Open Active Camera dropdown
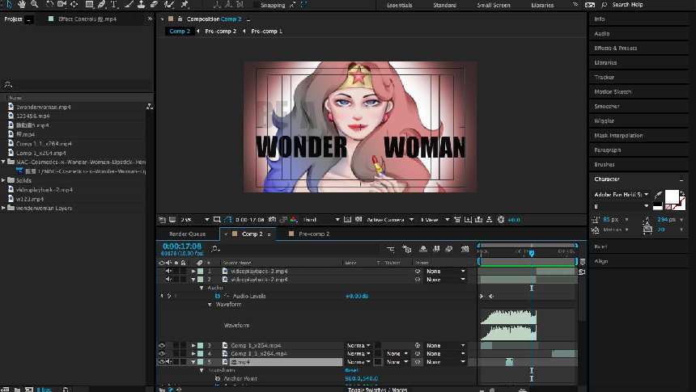 pyautogui.click(x=390, y=220)
